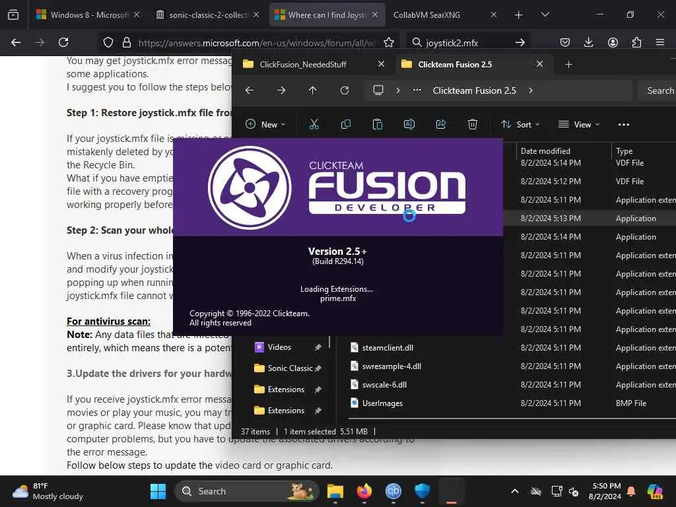Click the breadcrumb ellipsis in Explorer address bar
The width and height of the screenshot is (676, 507).
coord(417,90)
